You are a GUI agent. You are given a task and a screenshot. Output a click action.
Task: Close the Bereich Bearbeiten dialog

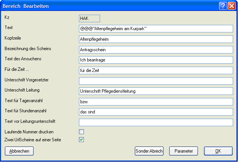[x=231, y=6]
